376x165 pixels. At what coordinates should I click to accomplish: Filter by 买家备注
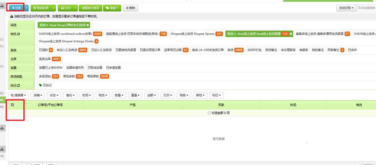(x=336, y=50)
